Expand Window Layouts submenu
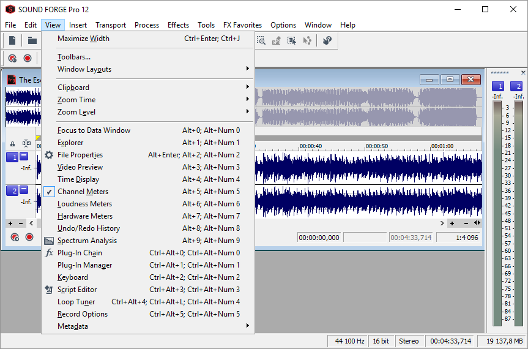Screen dimensions: 528x349 click(148, 69)
